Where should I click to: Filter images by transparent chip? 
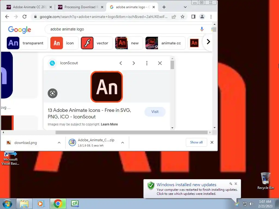[x=27, y=43]
